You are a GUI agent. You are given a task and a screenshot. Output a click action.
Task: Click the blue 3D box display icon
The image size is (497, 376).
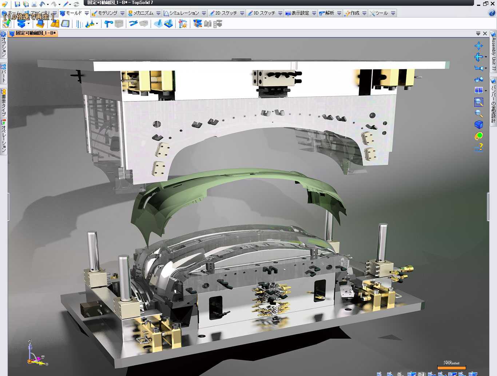tap(478, 125)
